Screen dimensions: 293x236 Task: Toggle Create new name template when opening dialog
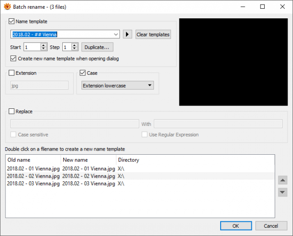[13, 58]
